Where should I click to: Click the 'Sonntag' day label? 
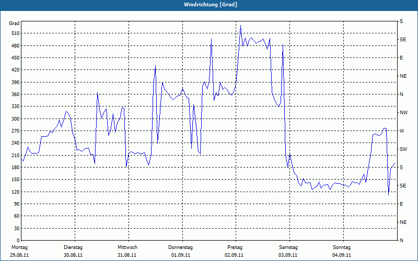pyautogui.click(x=342, y=247)
